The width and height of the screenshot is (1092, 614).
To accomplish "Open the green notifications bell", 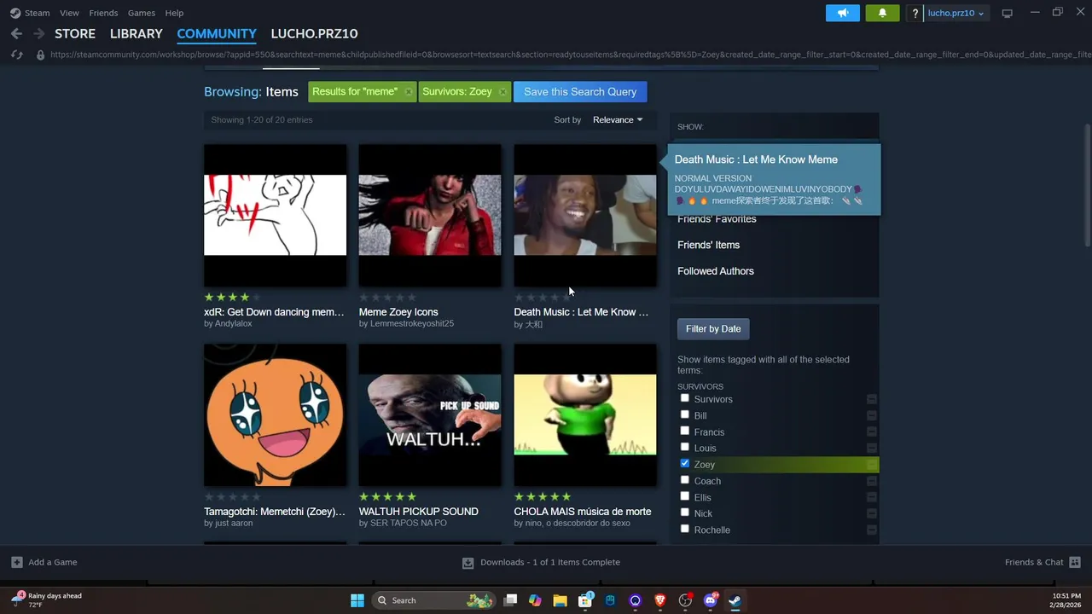I will (882, 13).
